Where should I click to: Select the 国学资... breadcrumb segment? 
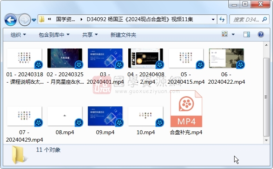66,19
